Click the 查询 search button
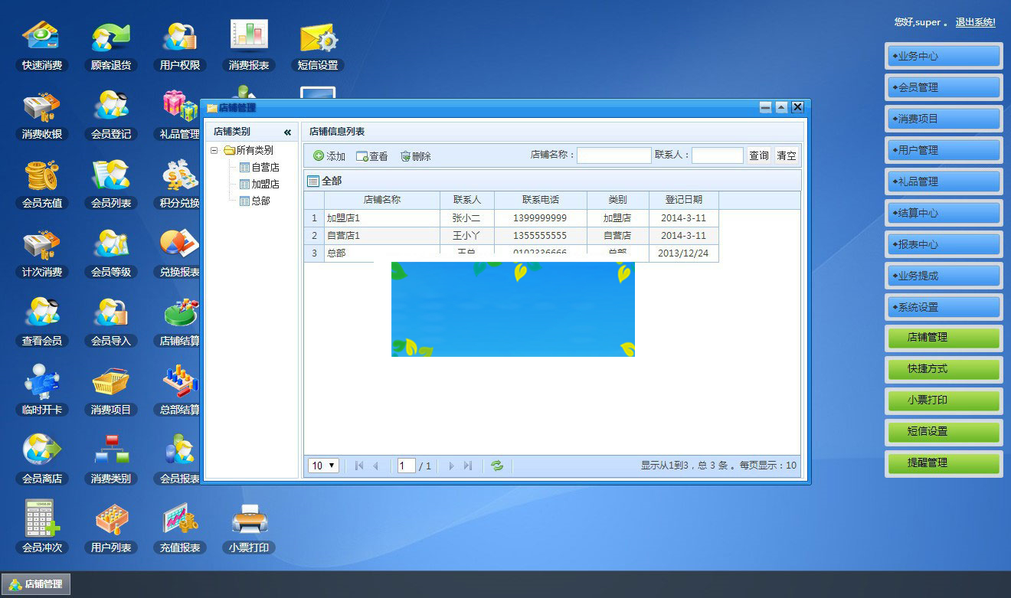Image resolution: width=1011 pixels, height=598 pixels. [758, 155]
